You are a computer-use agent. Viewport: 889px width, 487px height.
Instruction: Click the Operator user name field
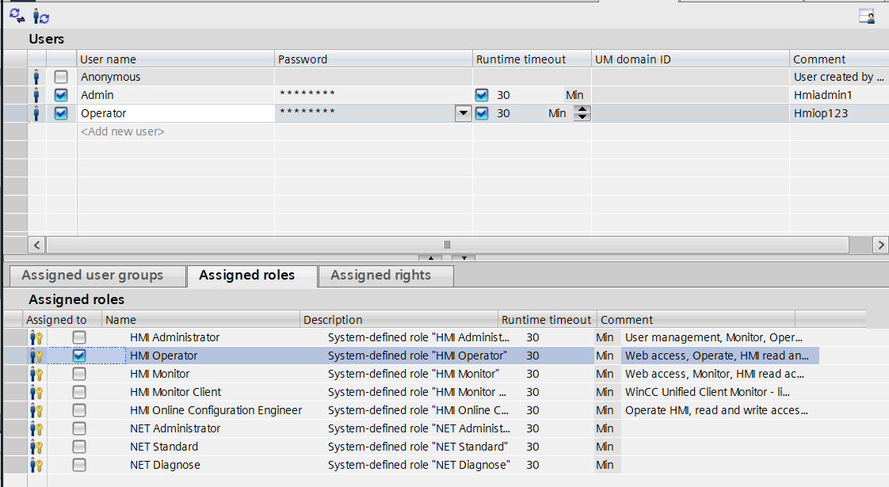pyautogui.click(x=176, y=113)
